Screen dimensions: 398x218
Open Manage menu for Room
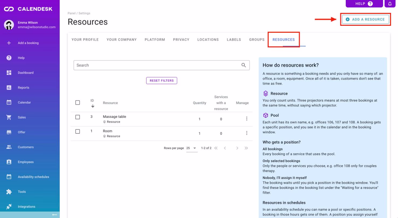point(247,133)
